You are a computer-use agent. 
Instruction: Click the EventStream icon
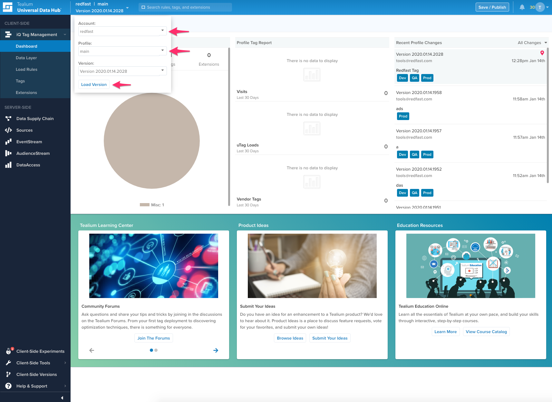pos(8,142)
